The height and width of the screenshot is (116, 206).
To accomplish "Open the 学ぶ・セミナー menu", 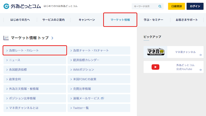I will 153,20.
